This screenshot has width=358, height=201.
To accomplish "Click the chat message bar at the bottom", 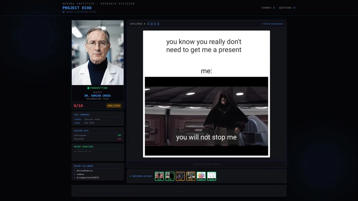I will coord(179,191).
